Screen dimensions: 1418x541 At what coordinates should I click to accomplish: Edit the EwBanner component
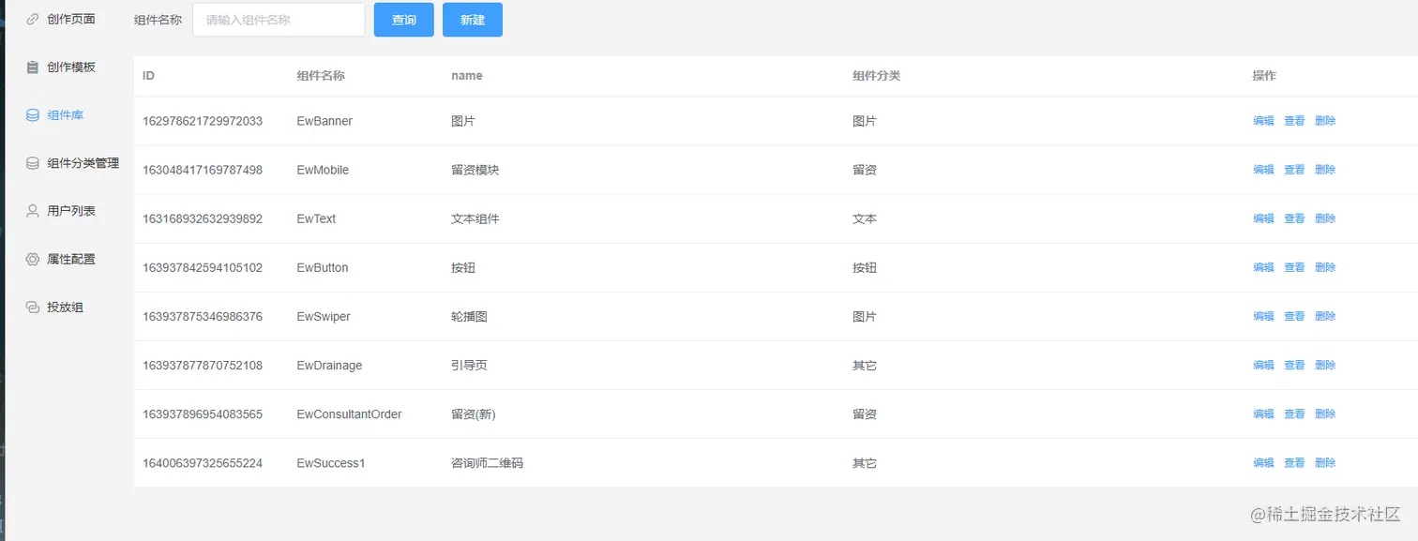pyautogui.click(x=1263, y=121)
